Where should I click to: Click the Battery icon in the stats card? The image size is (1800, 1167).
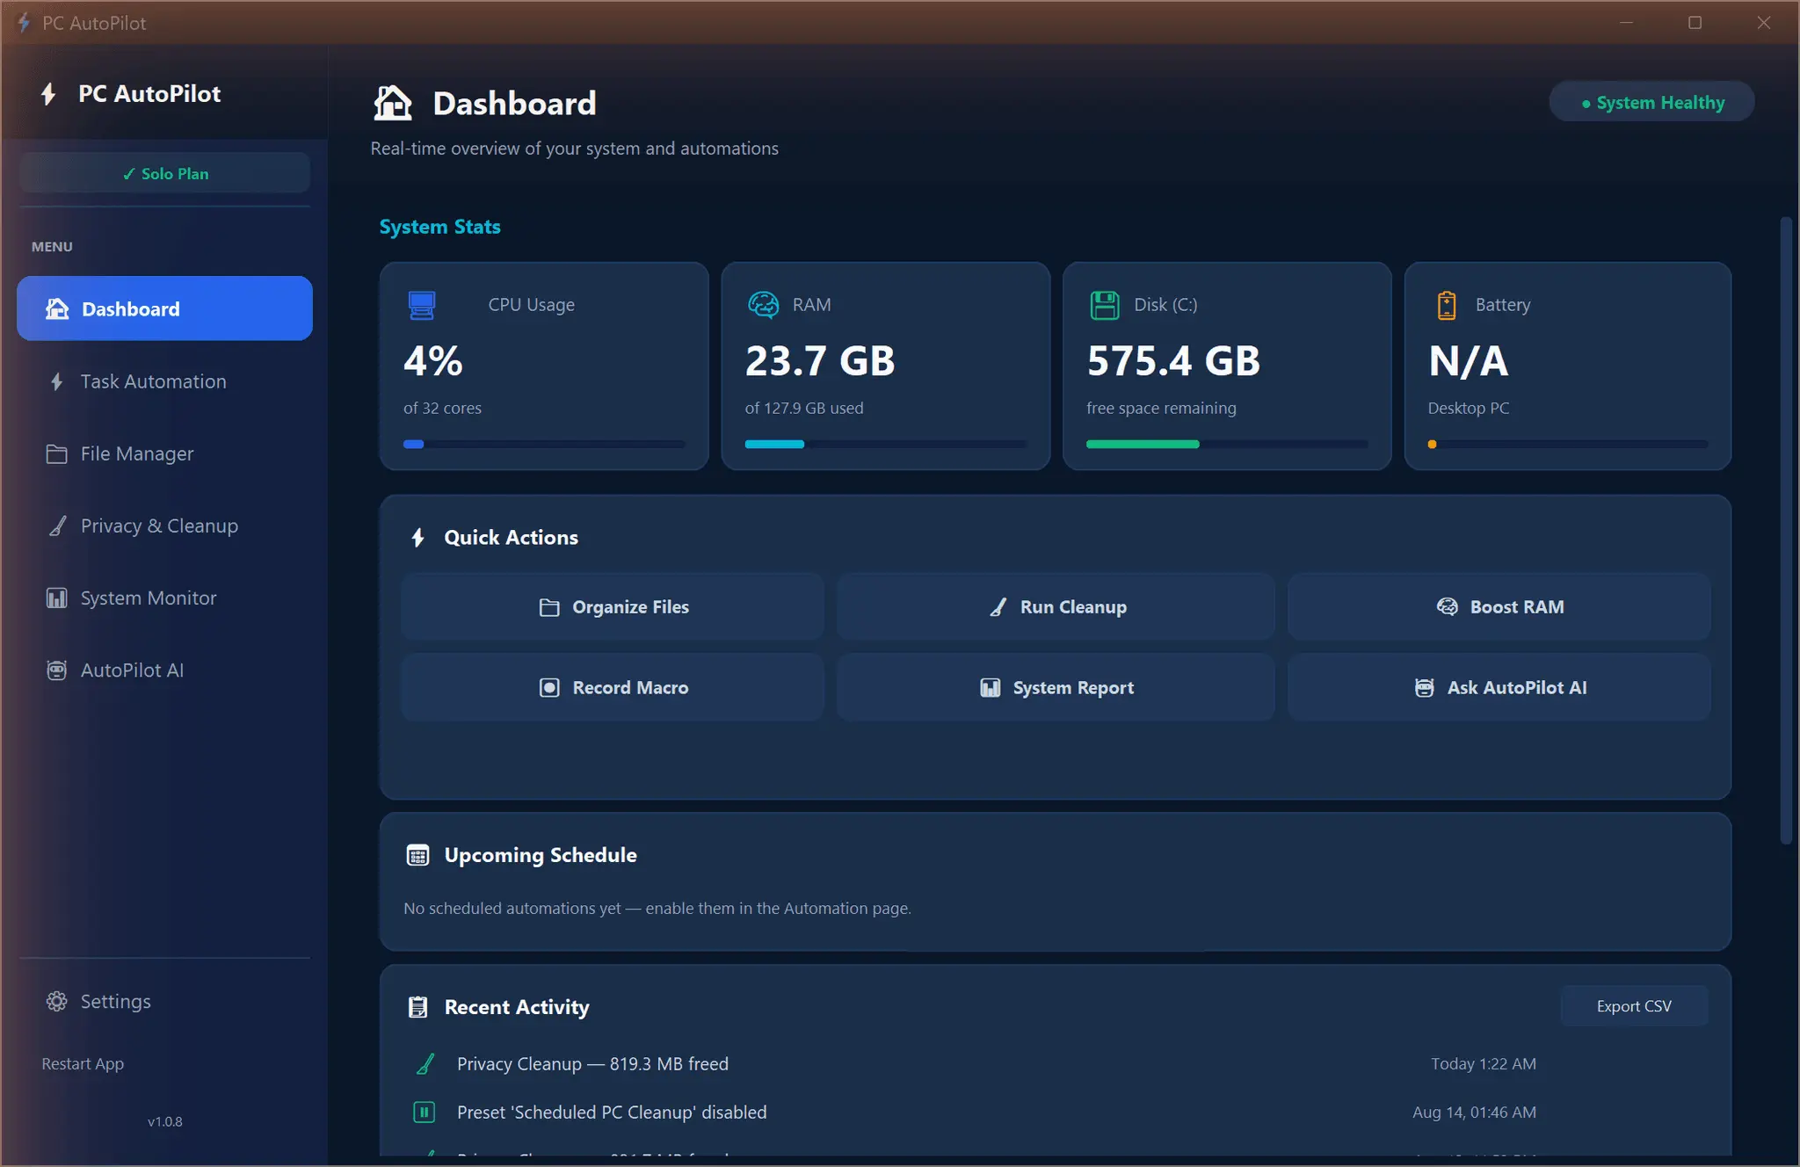1446,305
